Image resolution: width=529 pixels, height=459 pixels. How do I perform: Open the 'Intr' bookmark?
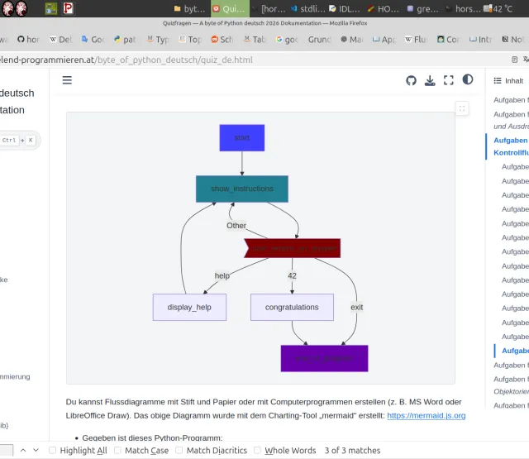click(480, 40)
